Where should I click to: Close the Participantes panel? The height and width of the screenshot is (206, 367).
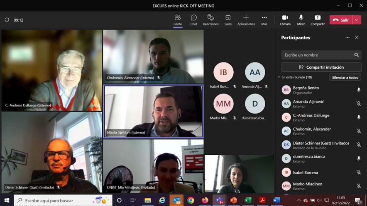(x=357, y=38)
